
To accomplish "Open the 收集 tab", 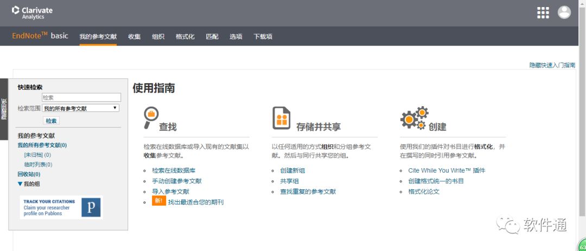I will [134, 36].
